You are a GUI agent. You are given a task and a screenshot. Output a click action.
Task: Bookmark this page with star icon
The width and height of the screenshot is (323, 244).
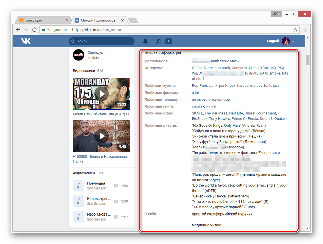pos(296,29)
